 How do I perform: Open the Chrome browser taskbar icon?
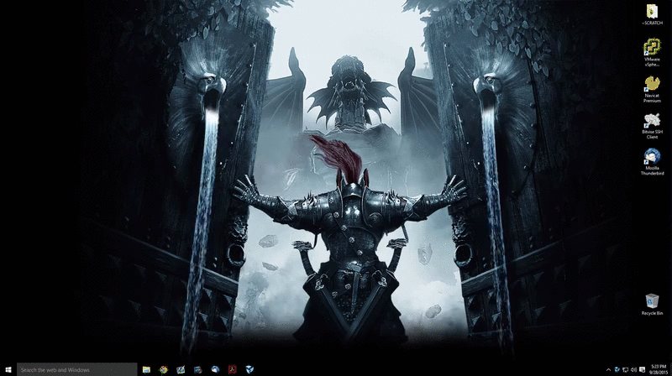coord(163,369)
